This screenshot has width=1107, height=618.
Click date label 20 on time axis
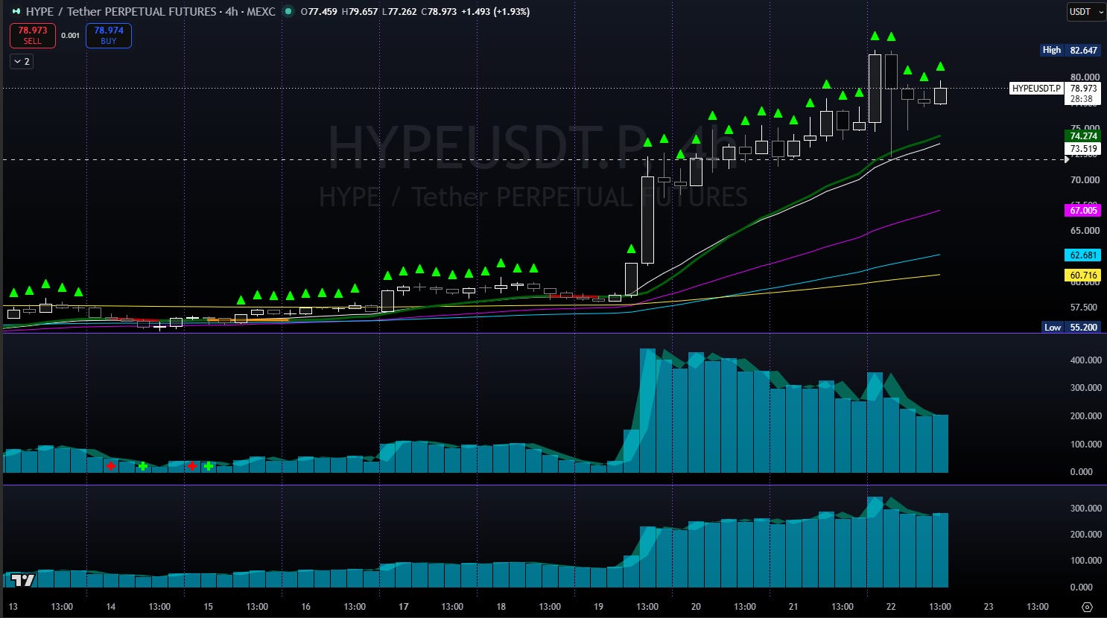point(696,607)
